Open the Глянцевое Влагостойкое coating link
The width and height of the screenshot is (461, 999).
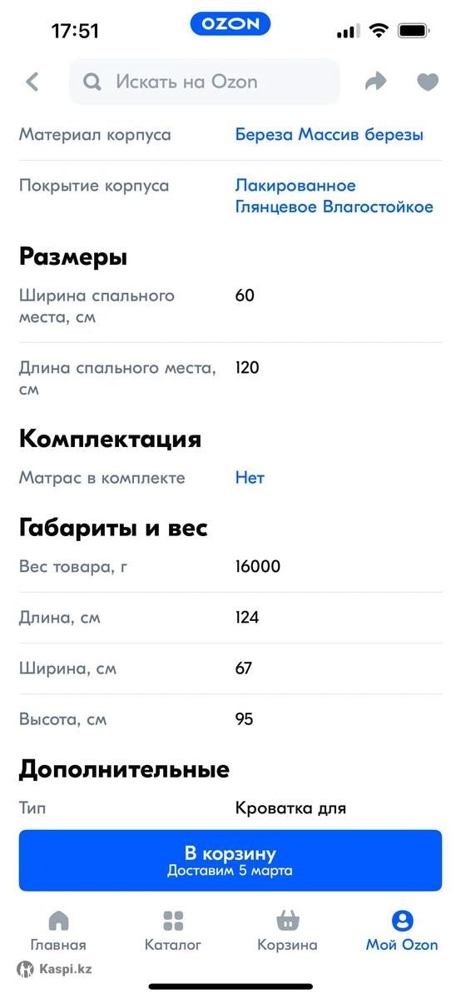[x=335, y=206]
